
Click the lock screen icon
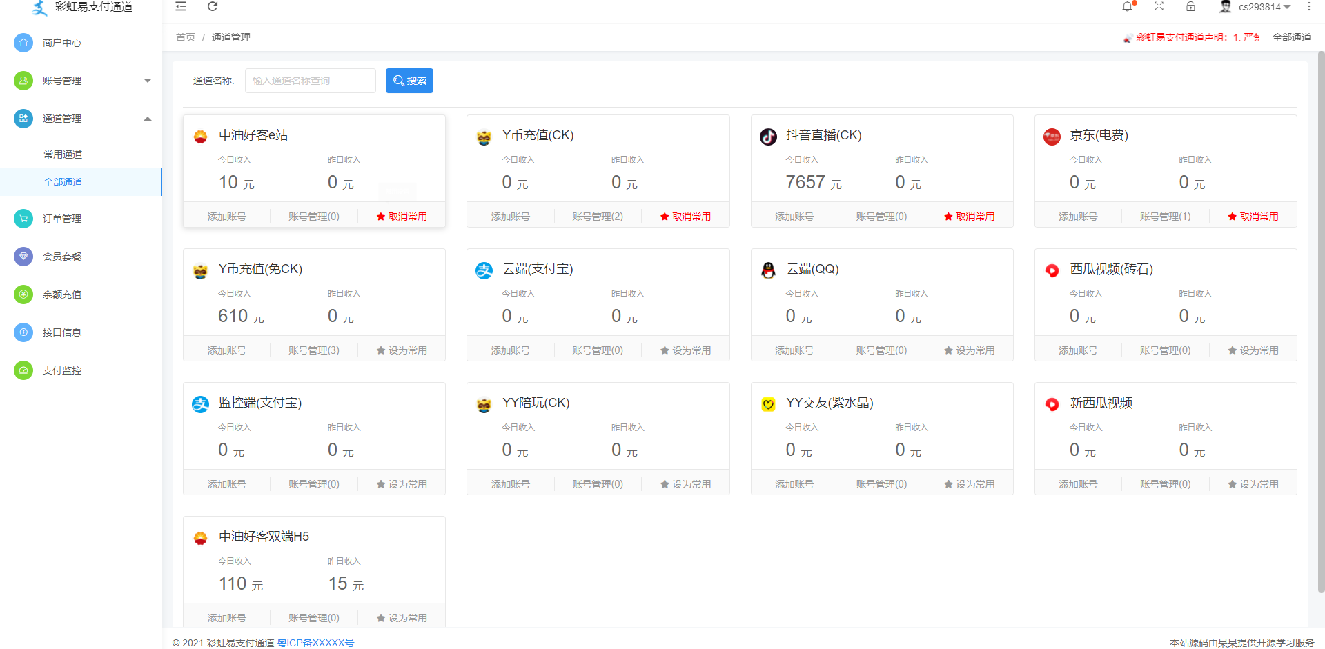[1190, 7]
